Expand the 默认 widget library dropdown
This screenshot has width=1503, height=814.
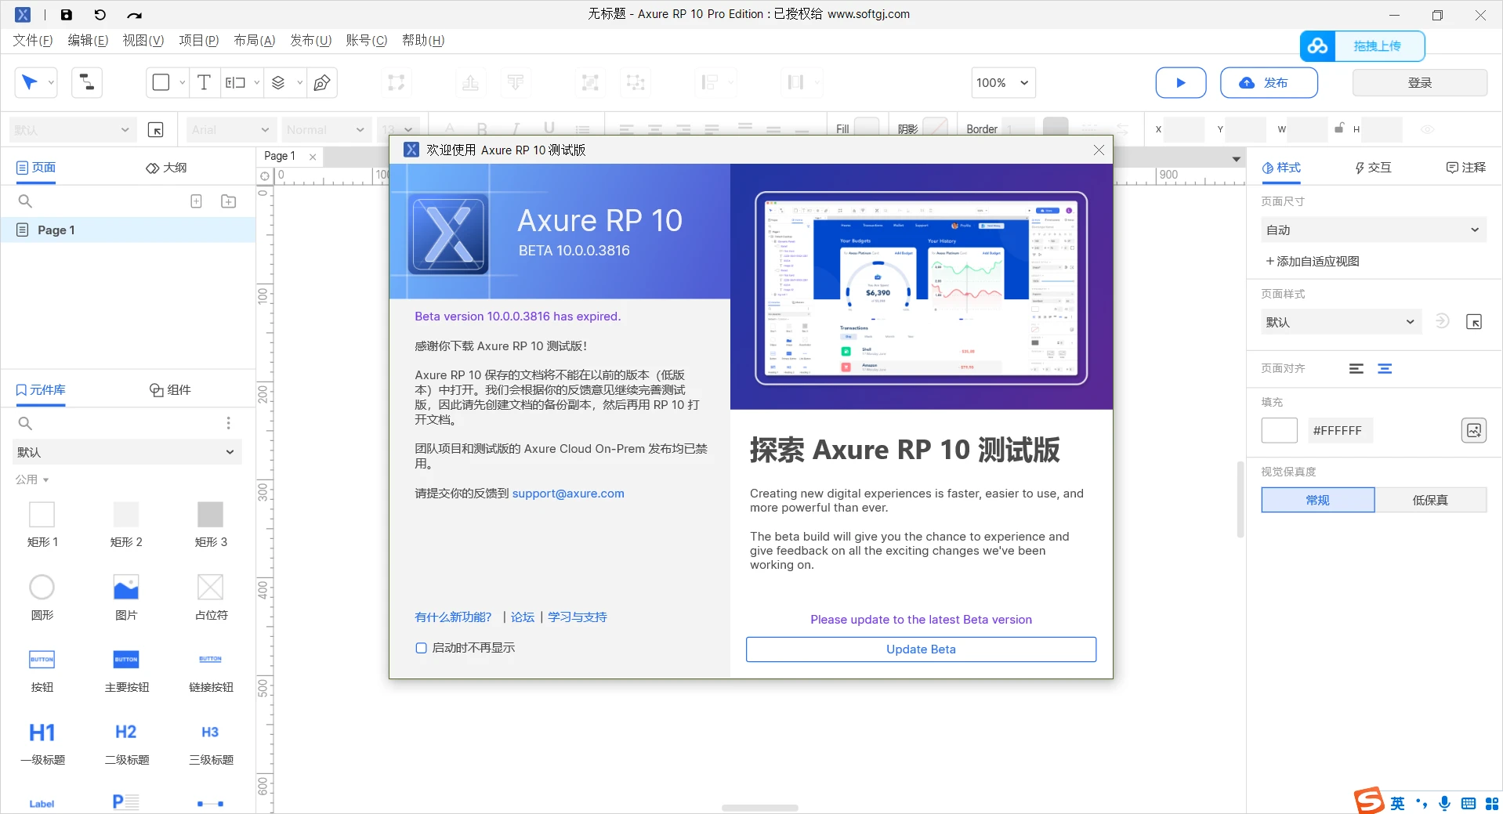tap(229, 452)
